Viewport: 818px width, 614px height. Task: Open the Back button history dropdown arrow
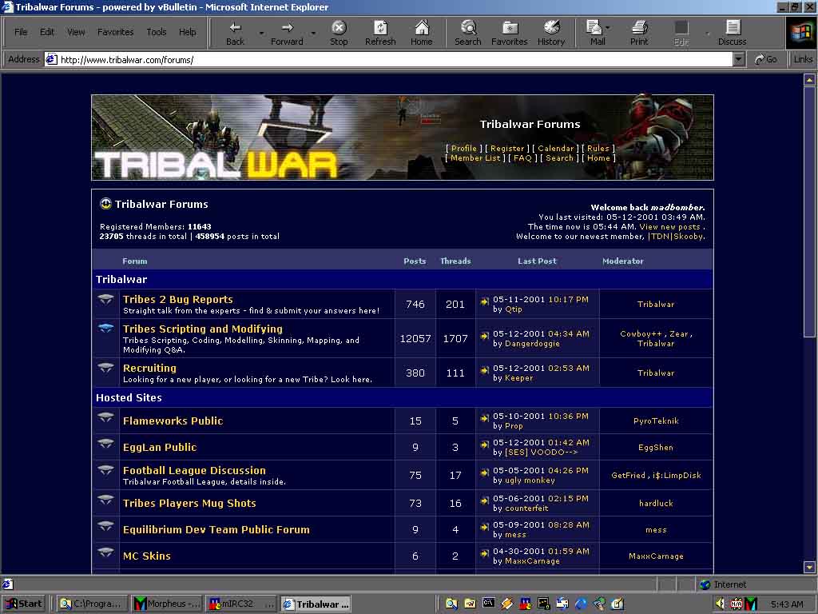[x=261, y=34]
